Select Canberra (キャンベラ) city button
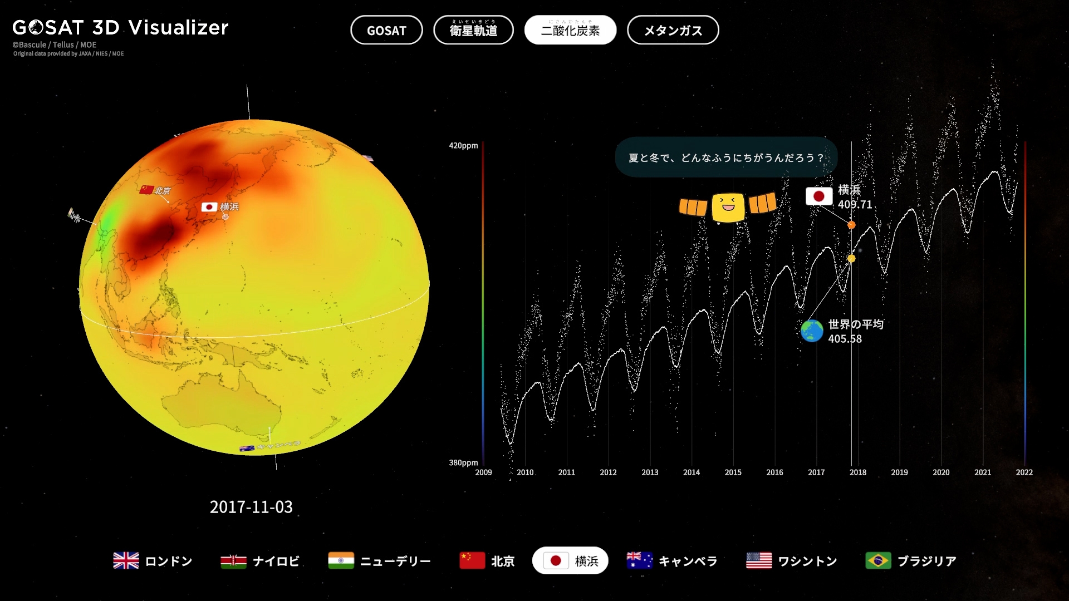This screenshot has height=601, width=1069. (x=672, y=561)
